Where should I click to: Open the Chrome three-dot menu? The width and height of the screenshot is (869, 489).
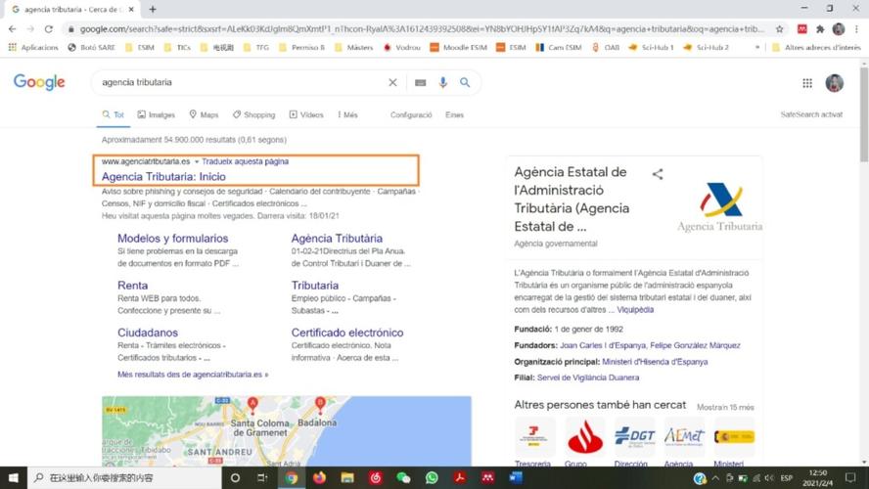click(x=857, y=28)
